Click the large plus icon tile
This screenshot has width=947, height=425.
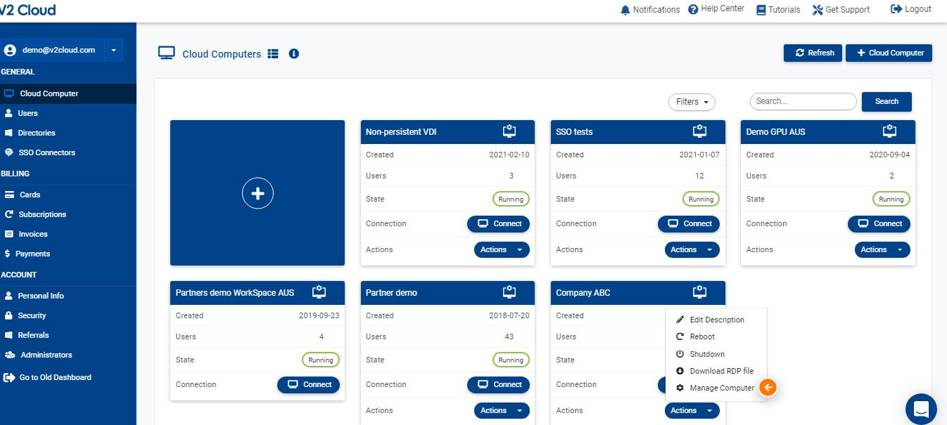[x=258, y=192]
